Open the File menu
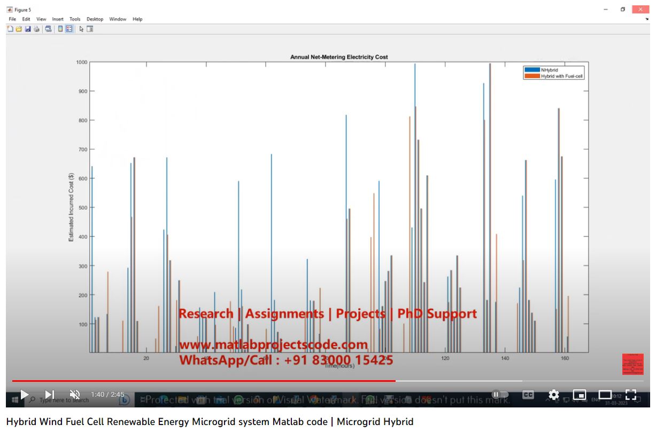Viewport: 656px width, 432px height. 12,19
